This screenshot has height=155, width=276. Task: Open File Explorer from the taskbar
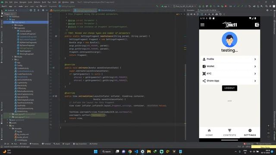pos(149,152)
